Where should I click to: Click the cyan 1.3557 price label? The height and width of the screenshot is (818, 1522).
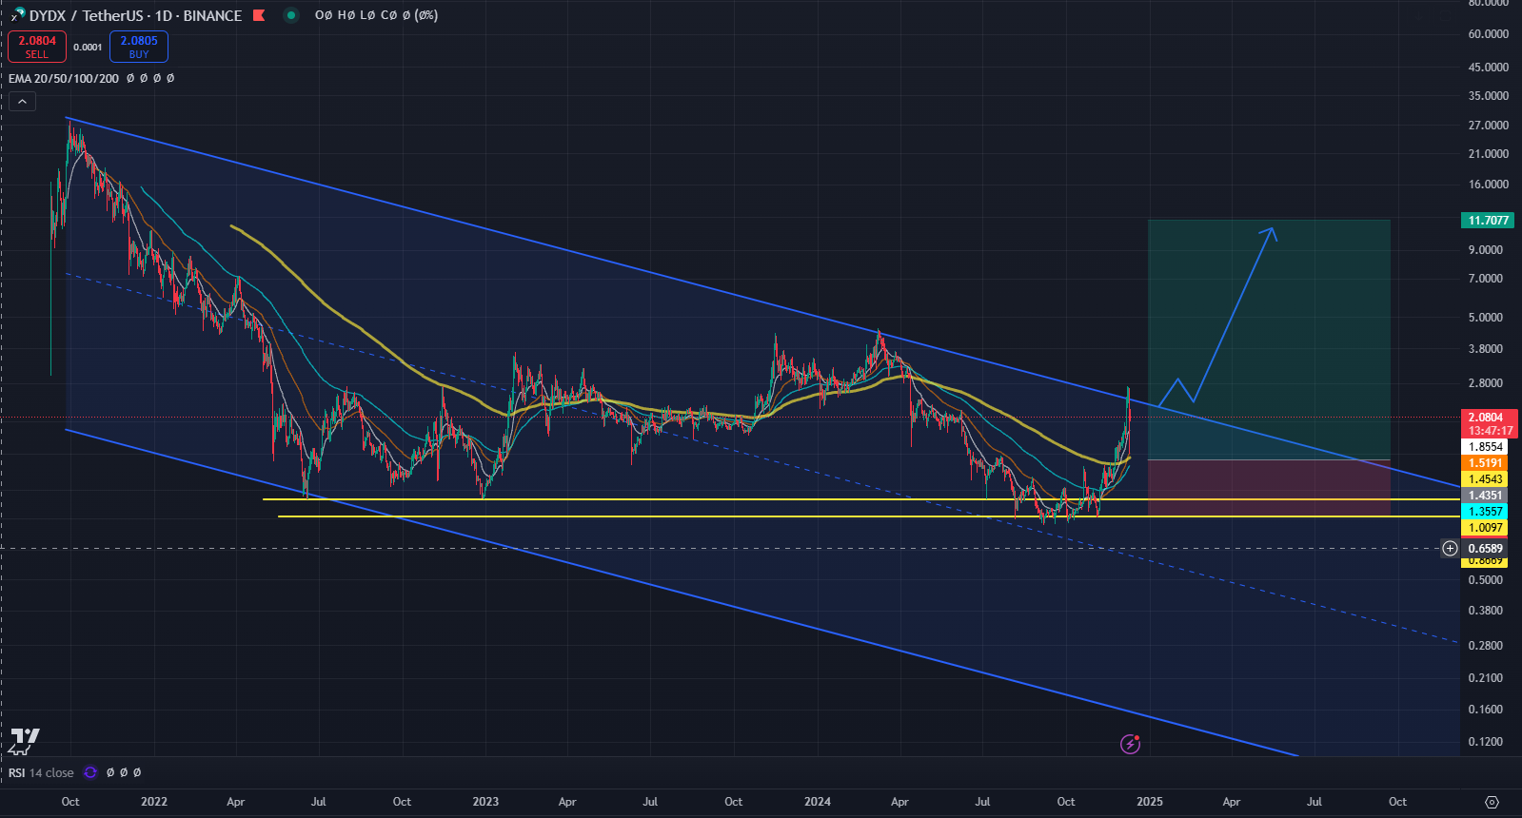[x=1485, y=512]
